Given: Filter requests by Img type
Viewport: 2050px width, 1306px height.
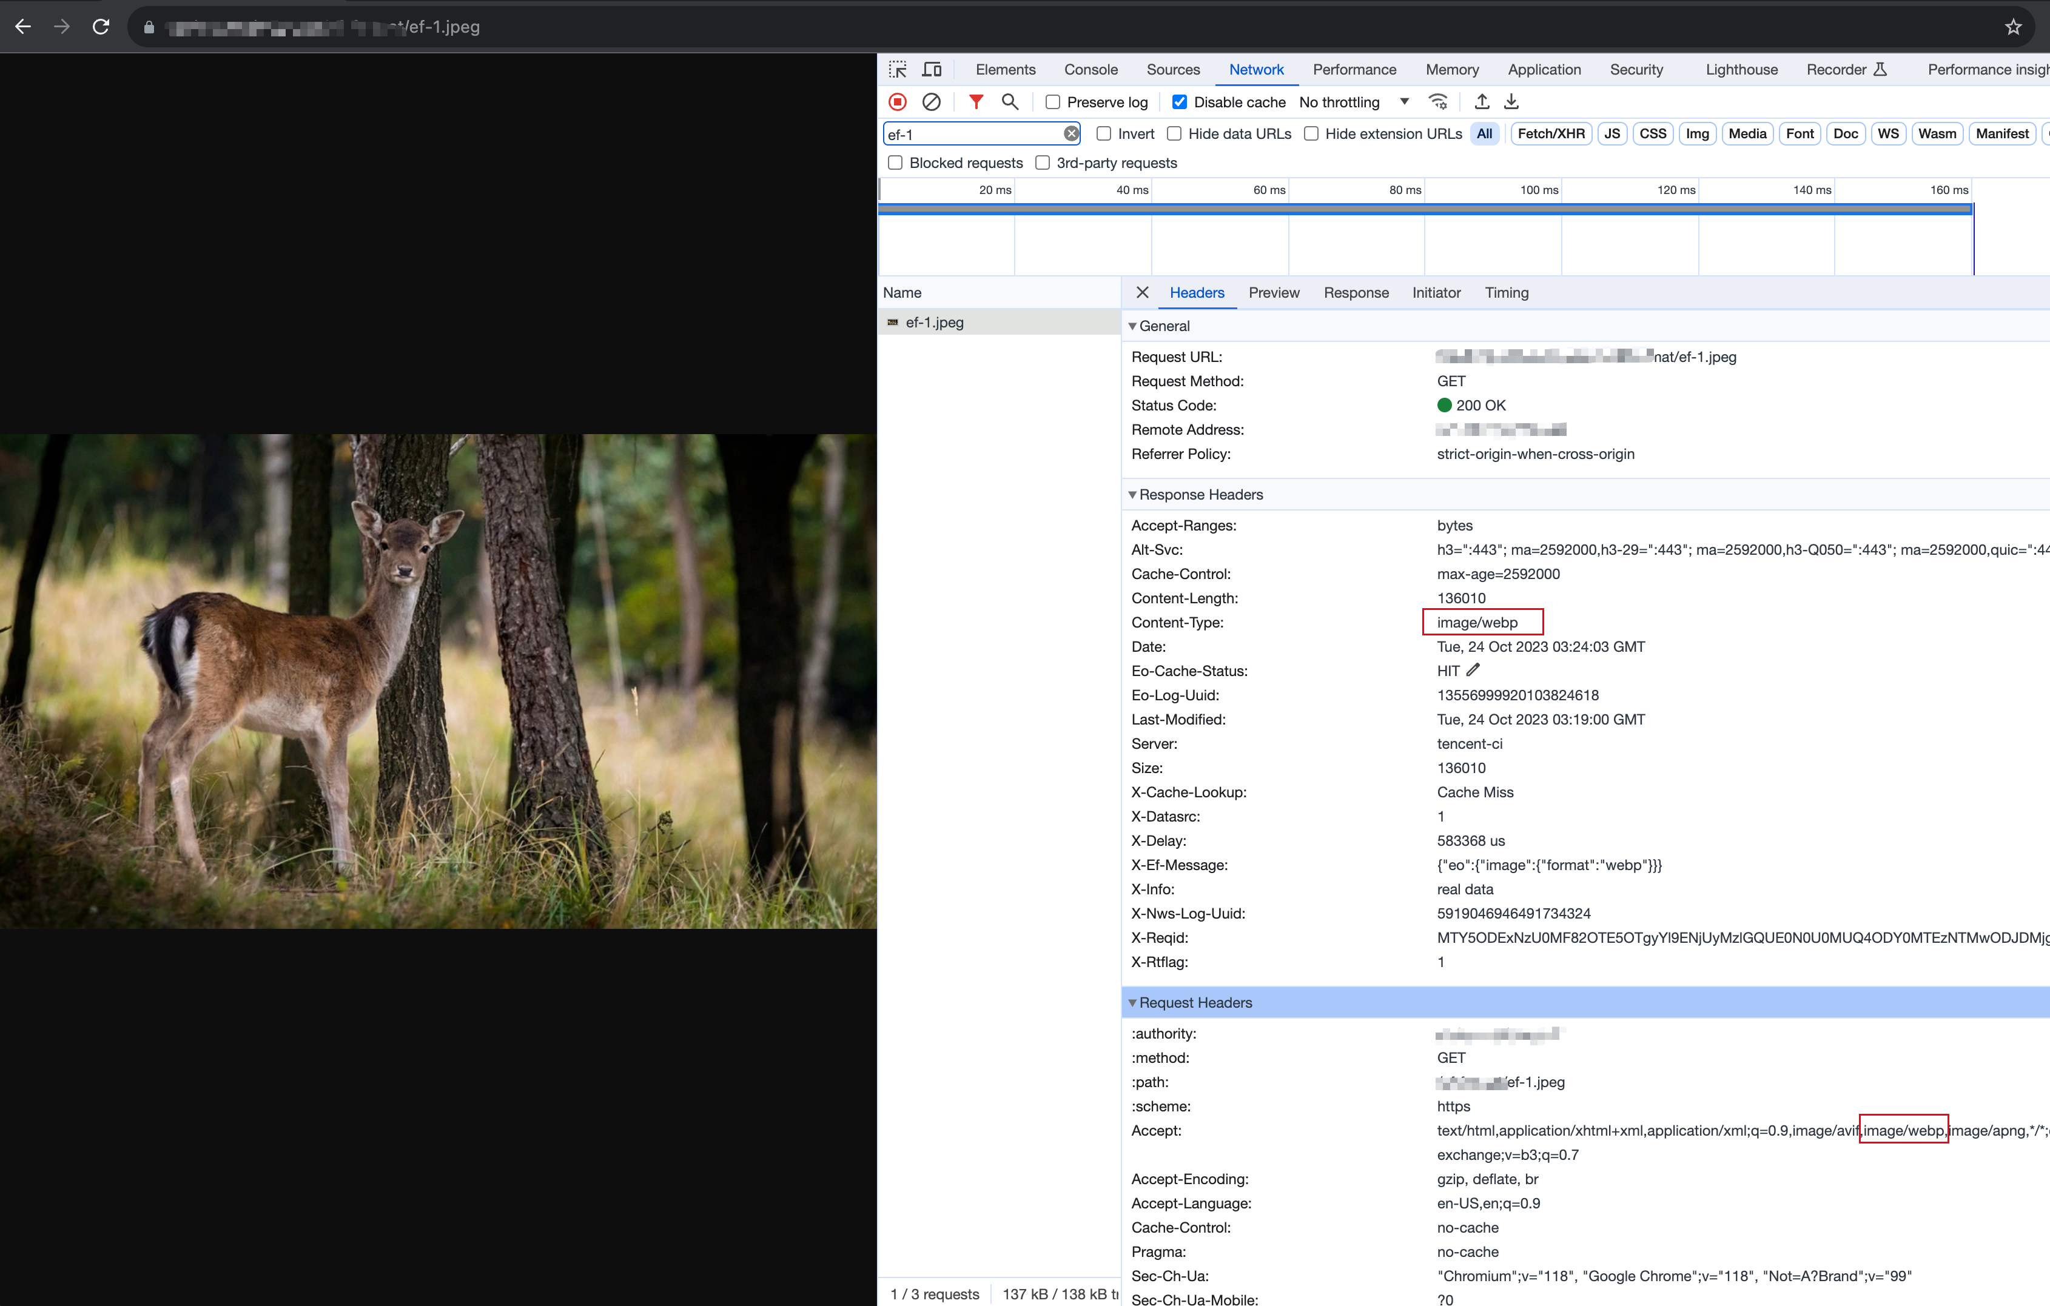Looking at the screenshot, I should (1696, 133).
